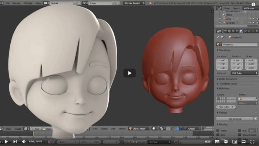The image size is (259, 146).
Task: Open viewport shading sphere selector
Action: (155, 129)
